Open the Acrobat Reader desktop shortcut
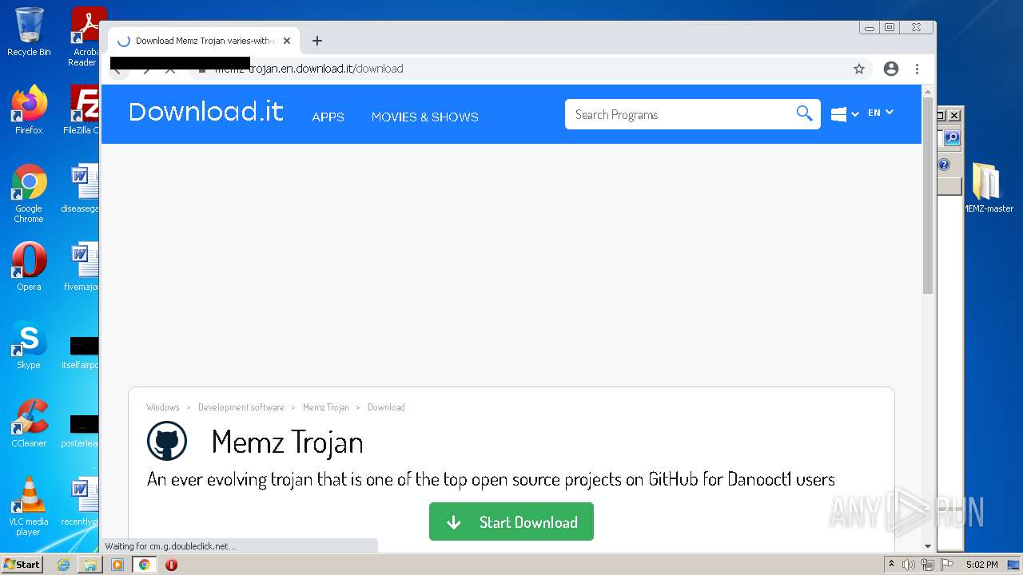Viewport: 1023px width, 575px height. click(x=85, y=37)
